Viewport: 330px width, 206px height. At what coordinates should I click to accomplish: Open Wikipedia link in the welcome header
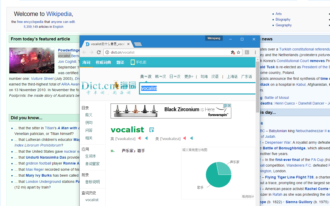pos(59,14)
